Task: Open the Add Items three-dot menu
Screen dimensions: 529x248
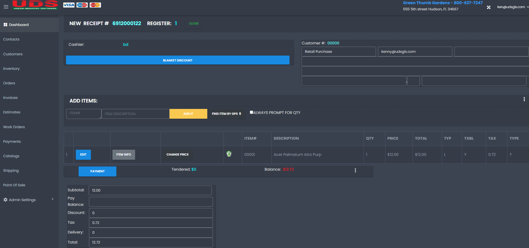Action: (x=524, y=99)
